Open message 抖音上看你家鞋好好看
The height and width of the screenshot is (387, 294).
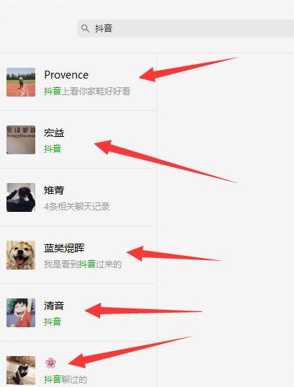[x=87, y=92]
